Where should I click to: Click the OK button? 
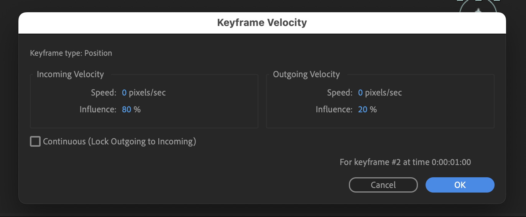coord(460,185)
